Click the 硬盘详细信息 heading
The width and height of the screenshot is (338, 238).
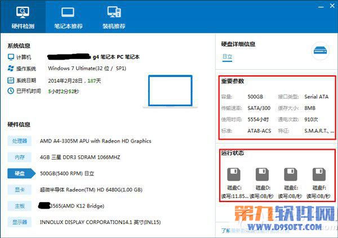238,44
